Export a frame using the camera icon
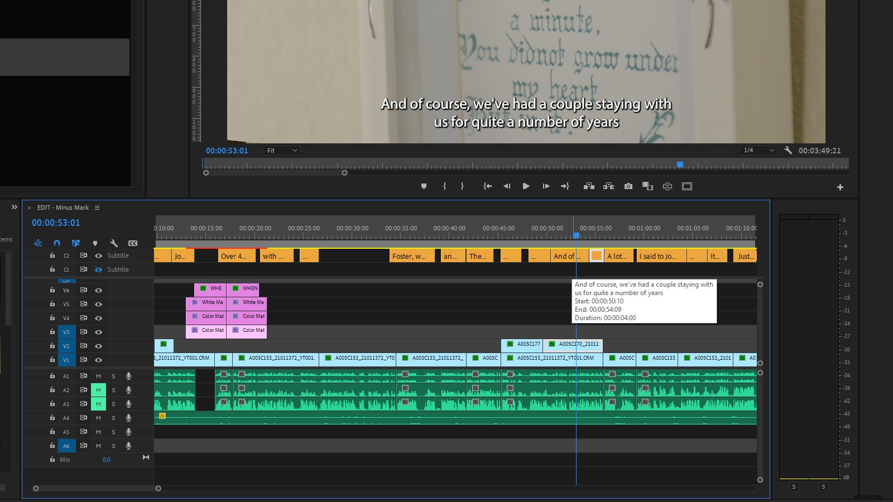The width and height of the screenshot is (893, 502). click(628, 186)
